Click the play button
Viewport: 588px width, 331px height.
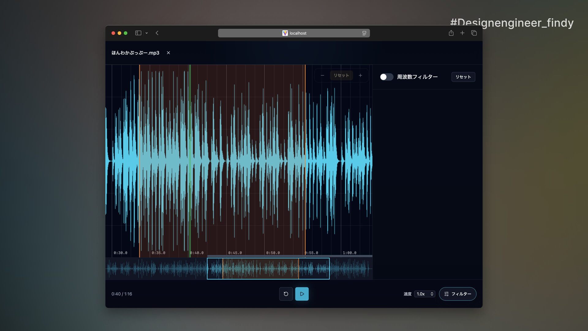(x=302, y=294)
